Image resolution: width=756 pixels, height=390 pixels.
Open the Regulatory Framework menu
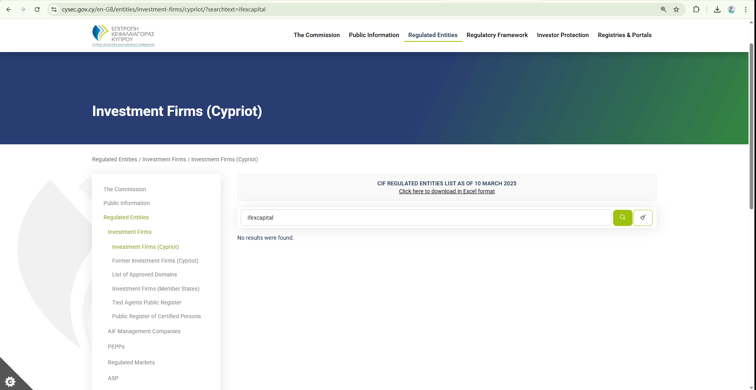tap(497, 35)
